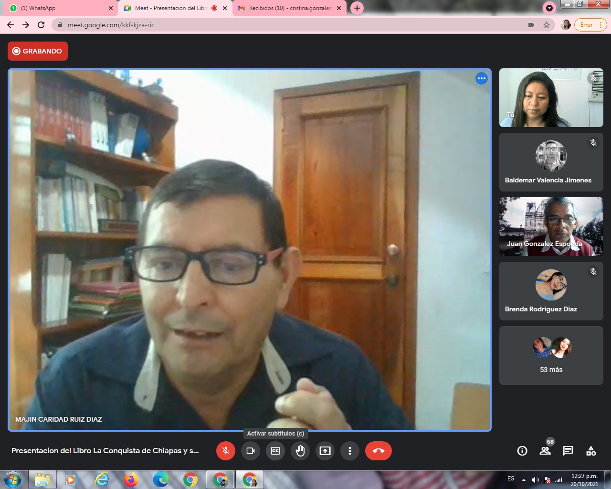The width and height of the screenshot is (611, 489).
Task: Show hidden system tray icons
Action: point(524,479)
